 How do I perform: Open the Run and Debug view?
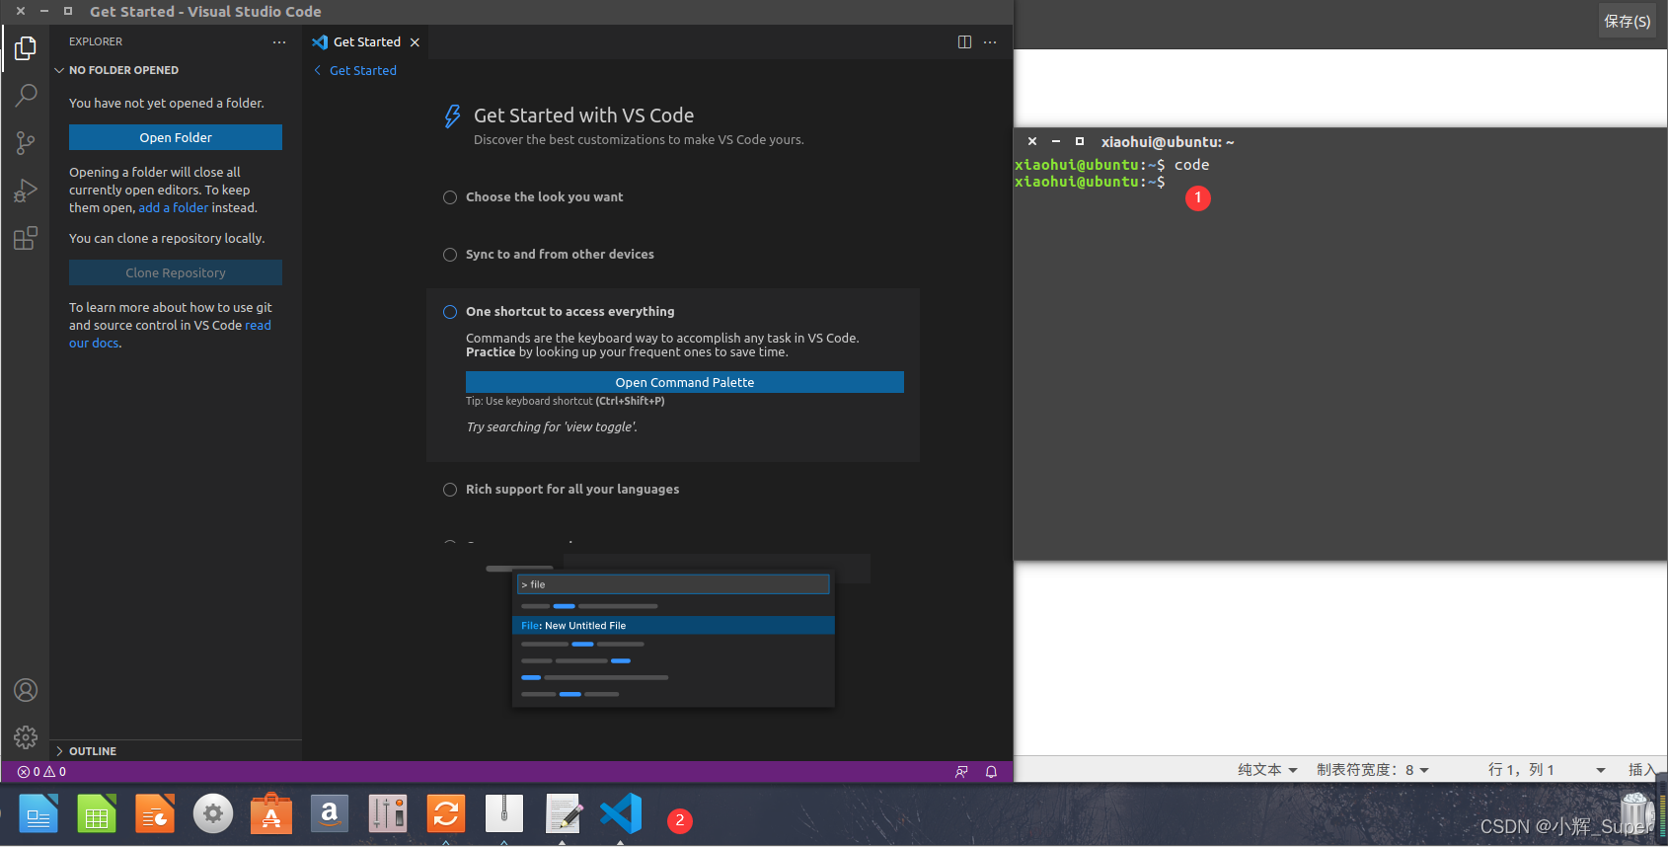pos(26,191)
